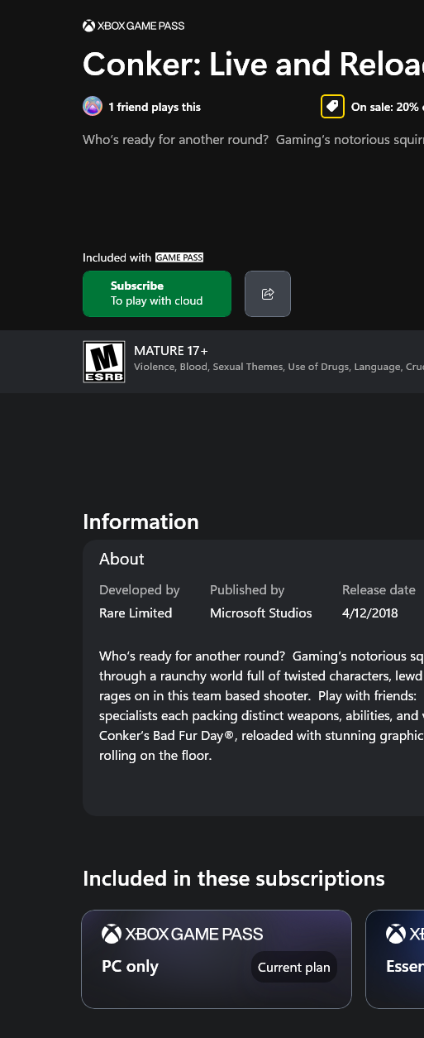This screenshot has height=1038, width=424.
Task: Click the About heading
Action: [121, 559]
